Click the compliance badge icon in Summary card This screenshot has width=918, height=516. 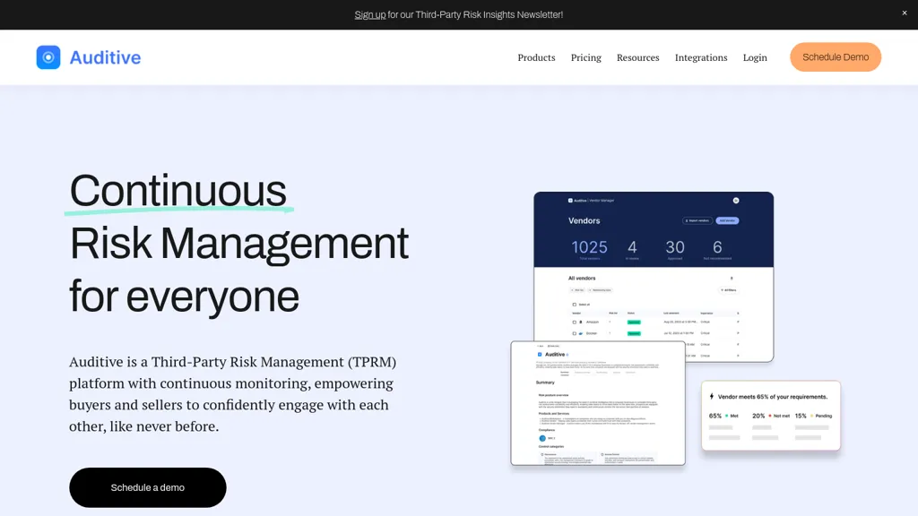coord(542,438)
